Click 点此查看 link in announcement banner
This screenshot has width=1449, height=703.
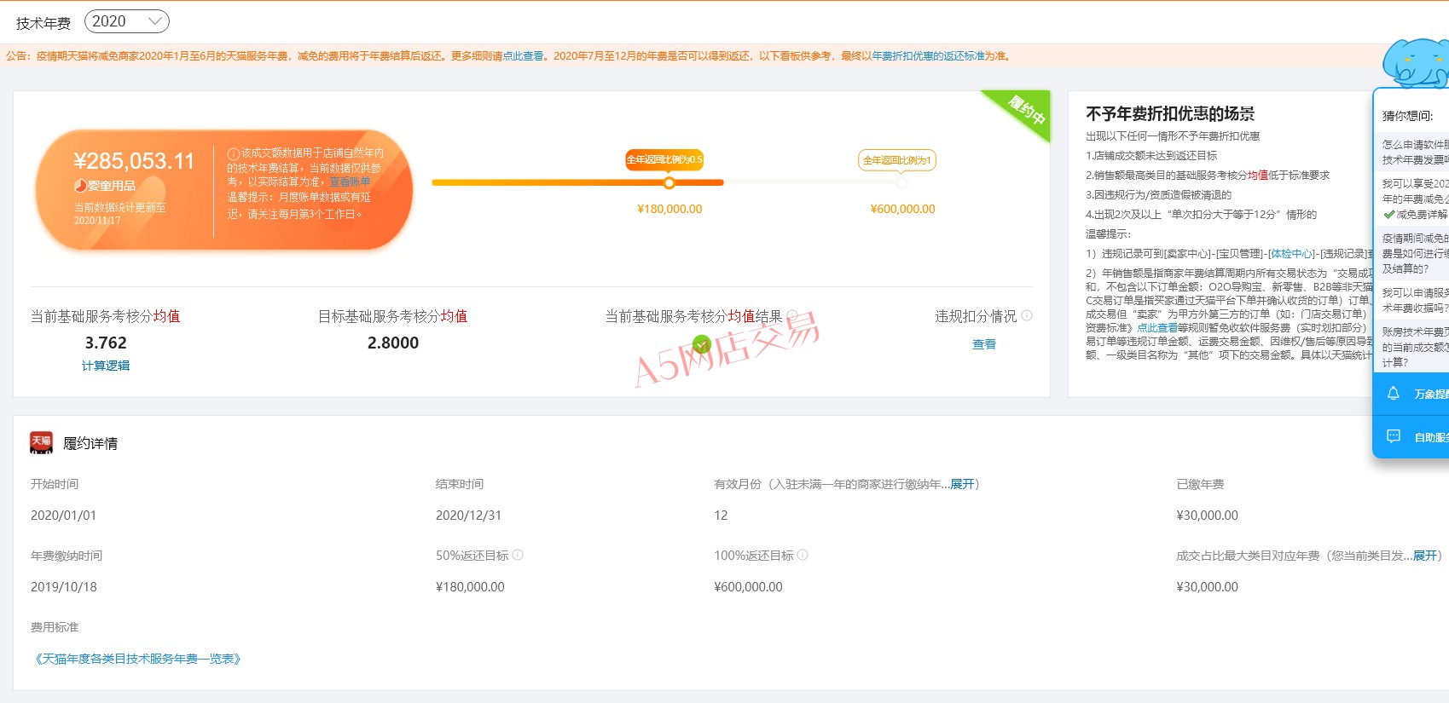pos(523,56)
